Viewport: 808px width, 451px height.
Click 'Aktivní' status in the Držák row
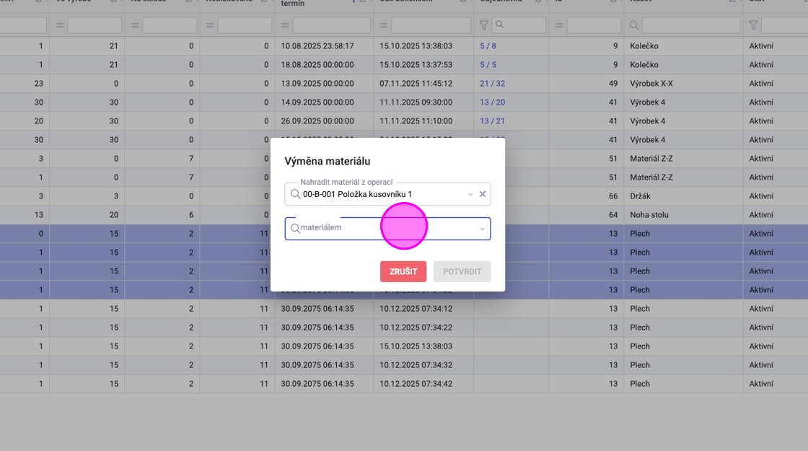coord(761,196)
